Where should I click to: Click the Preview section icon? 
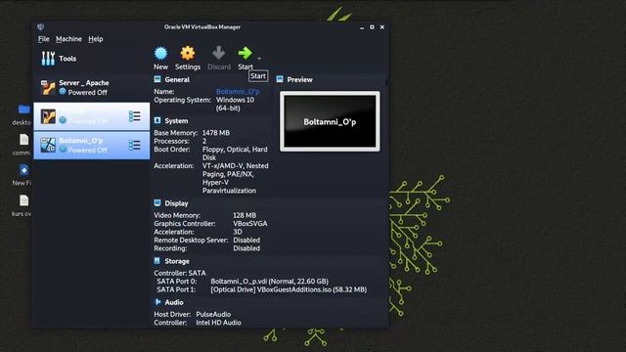click(280, 79)
